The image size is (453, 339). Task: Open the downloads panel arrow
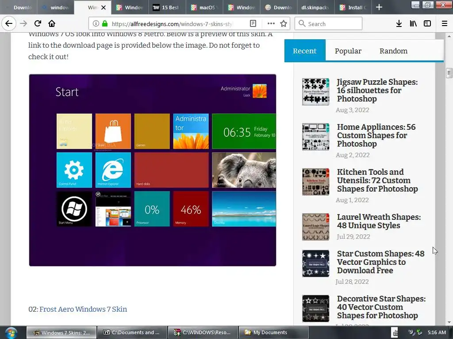pyautogui.click(x=399, y=24)
